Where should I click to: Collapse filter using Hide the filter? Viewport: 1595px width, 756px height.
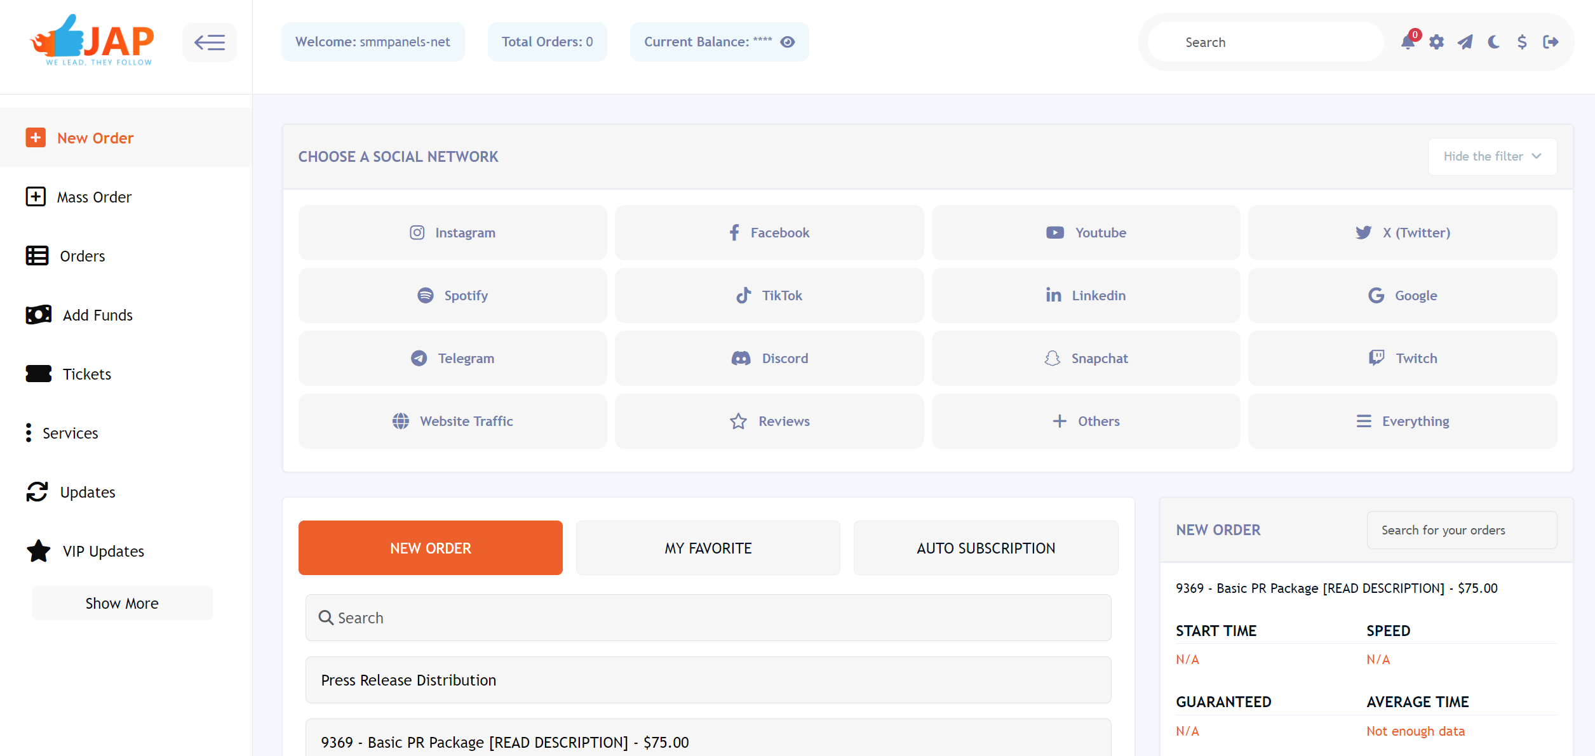pos(1491,156)
